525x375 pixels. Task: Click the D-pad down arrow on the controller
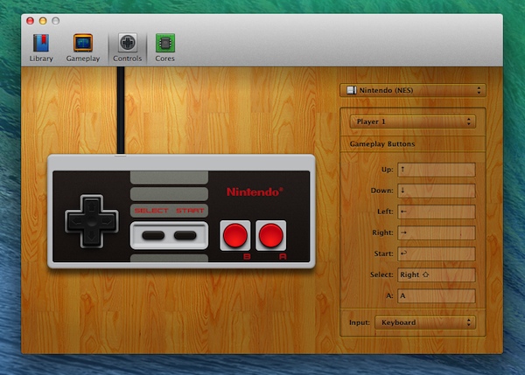click(91, 237)
